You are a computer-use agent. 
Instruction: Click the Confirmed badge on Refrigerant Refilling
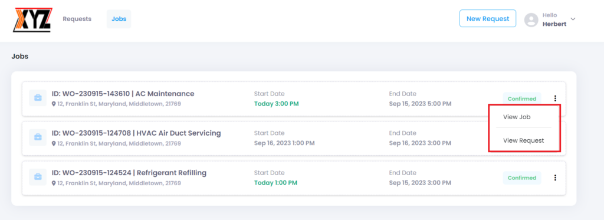[521, 178]
